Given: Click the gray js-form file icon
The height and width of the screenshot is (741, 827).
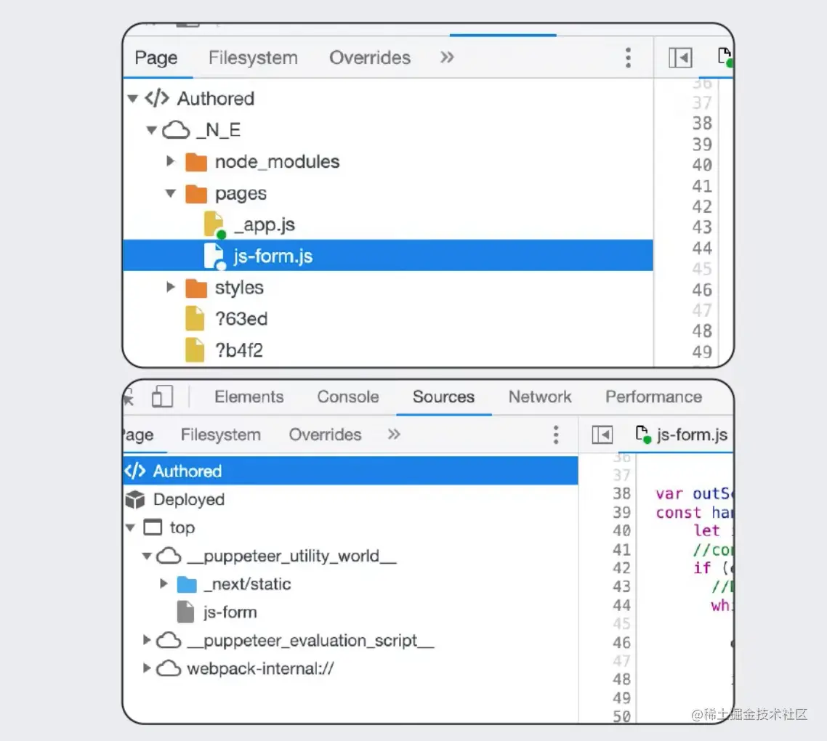Looking at the screenshot, I should point(185,612).
